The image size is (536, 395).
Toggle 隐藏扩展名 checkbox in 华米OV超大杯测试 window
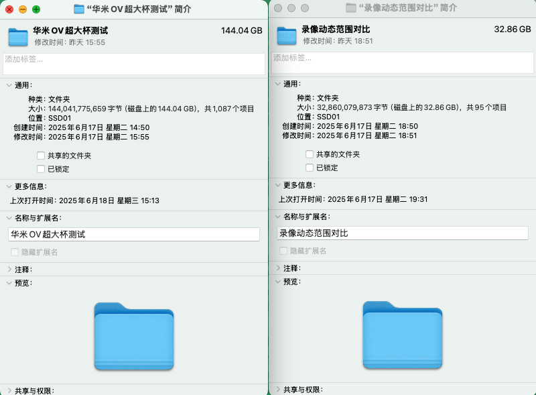pos(15,252)
